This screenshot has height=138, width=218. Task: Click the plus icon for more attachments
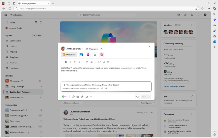click(91, 97)
